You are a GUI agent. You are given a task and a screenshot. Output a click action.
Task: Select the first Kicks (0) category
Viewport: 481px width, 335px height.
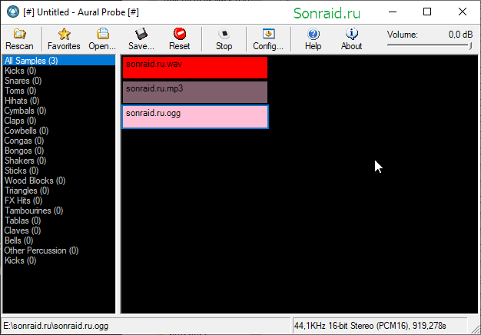(x=59, y=71)
